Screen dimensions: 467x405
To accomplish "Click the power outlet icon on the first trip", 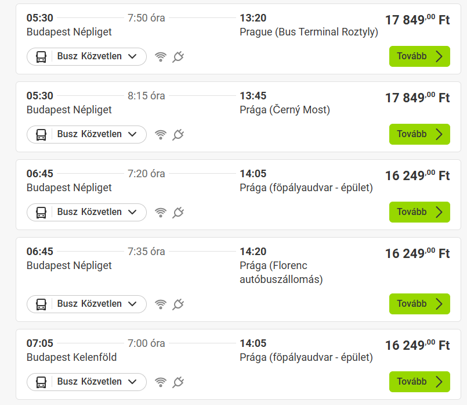I will pyautogui.click(x=178, y=56).
